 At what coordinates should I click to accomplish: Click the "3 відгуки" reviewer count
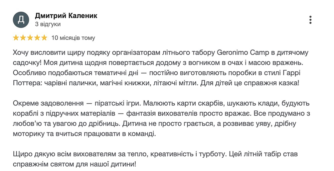(48, 24)
